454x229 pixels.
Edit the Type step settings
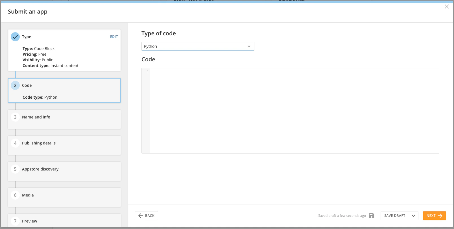point(114,37)
